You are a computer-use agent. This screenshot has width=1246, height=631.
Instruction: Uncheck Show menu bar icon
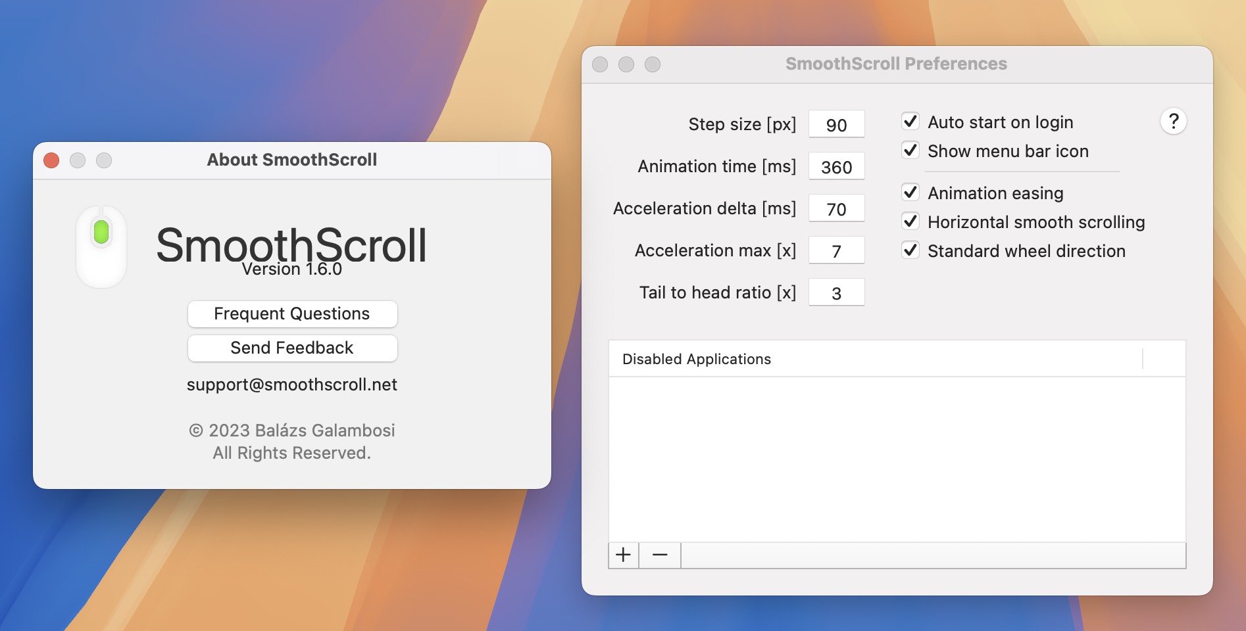(910, 151)
